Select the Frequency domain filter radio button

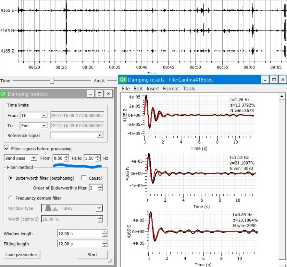[x=10, y=198]
